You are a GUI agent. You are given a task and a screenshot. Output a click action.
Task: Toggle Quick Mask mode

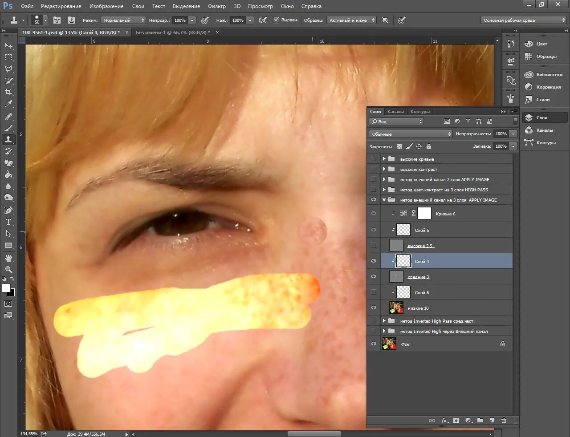coord(8,304)
